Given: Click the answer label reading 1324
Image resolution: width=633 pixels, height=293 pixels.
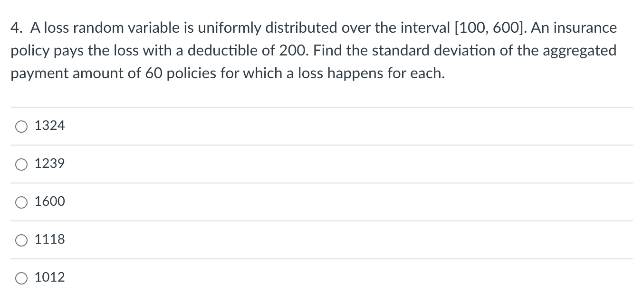Looking at the screenshot, I should click(x=49, y=126).
